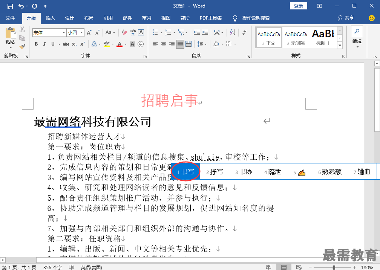Switch to Web Layout view
Screen dimensions: 380x270
(x=299, y=267)
